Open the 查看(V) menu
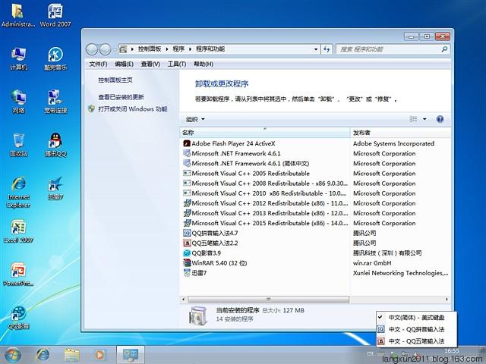Screen dimensions: 486x364 pos(150,64)
